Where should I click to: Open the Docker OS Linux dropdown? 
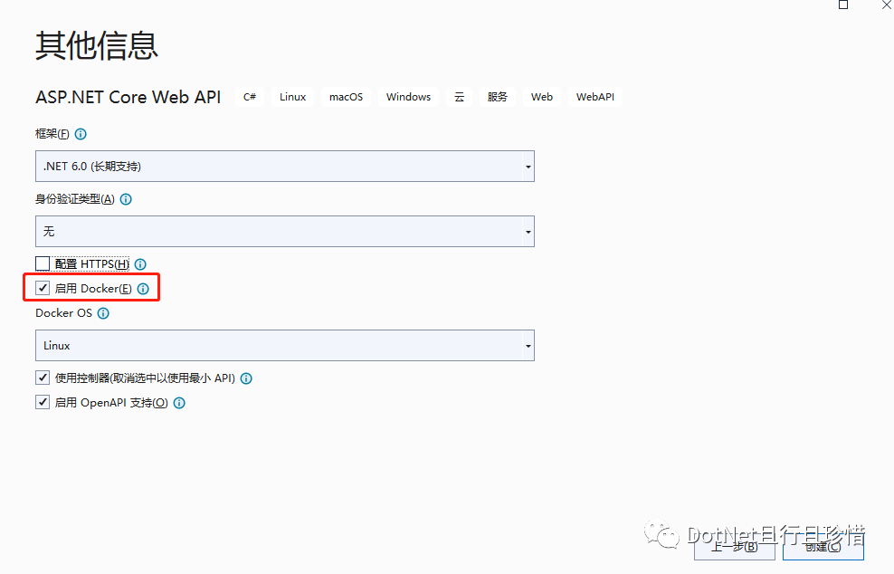[x=285, y=345]
